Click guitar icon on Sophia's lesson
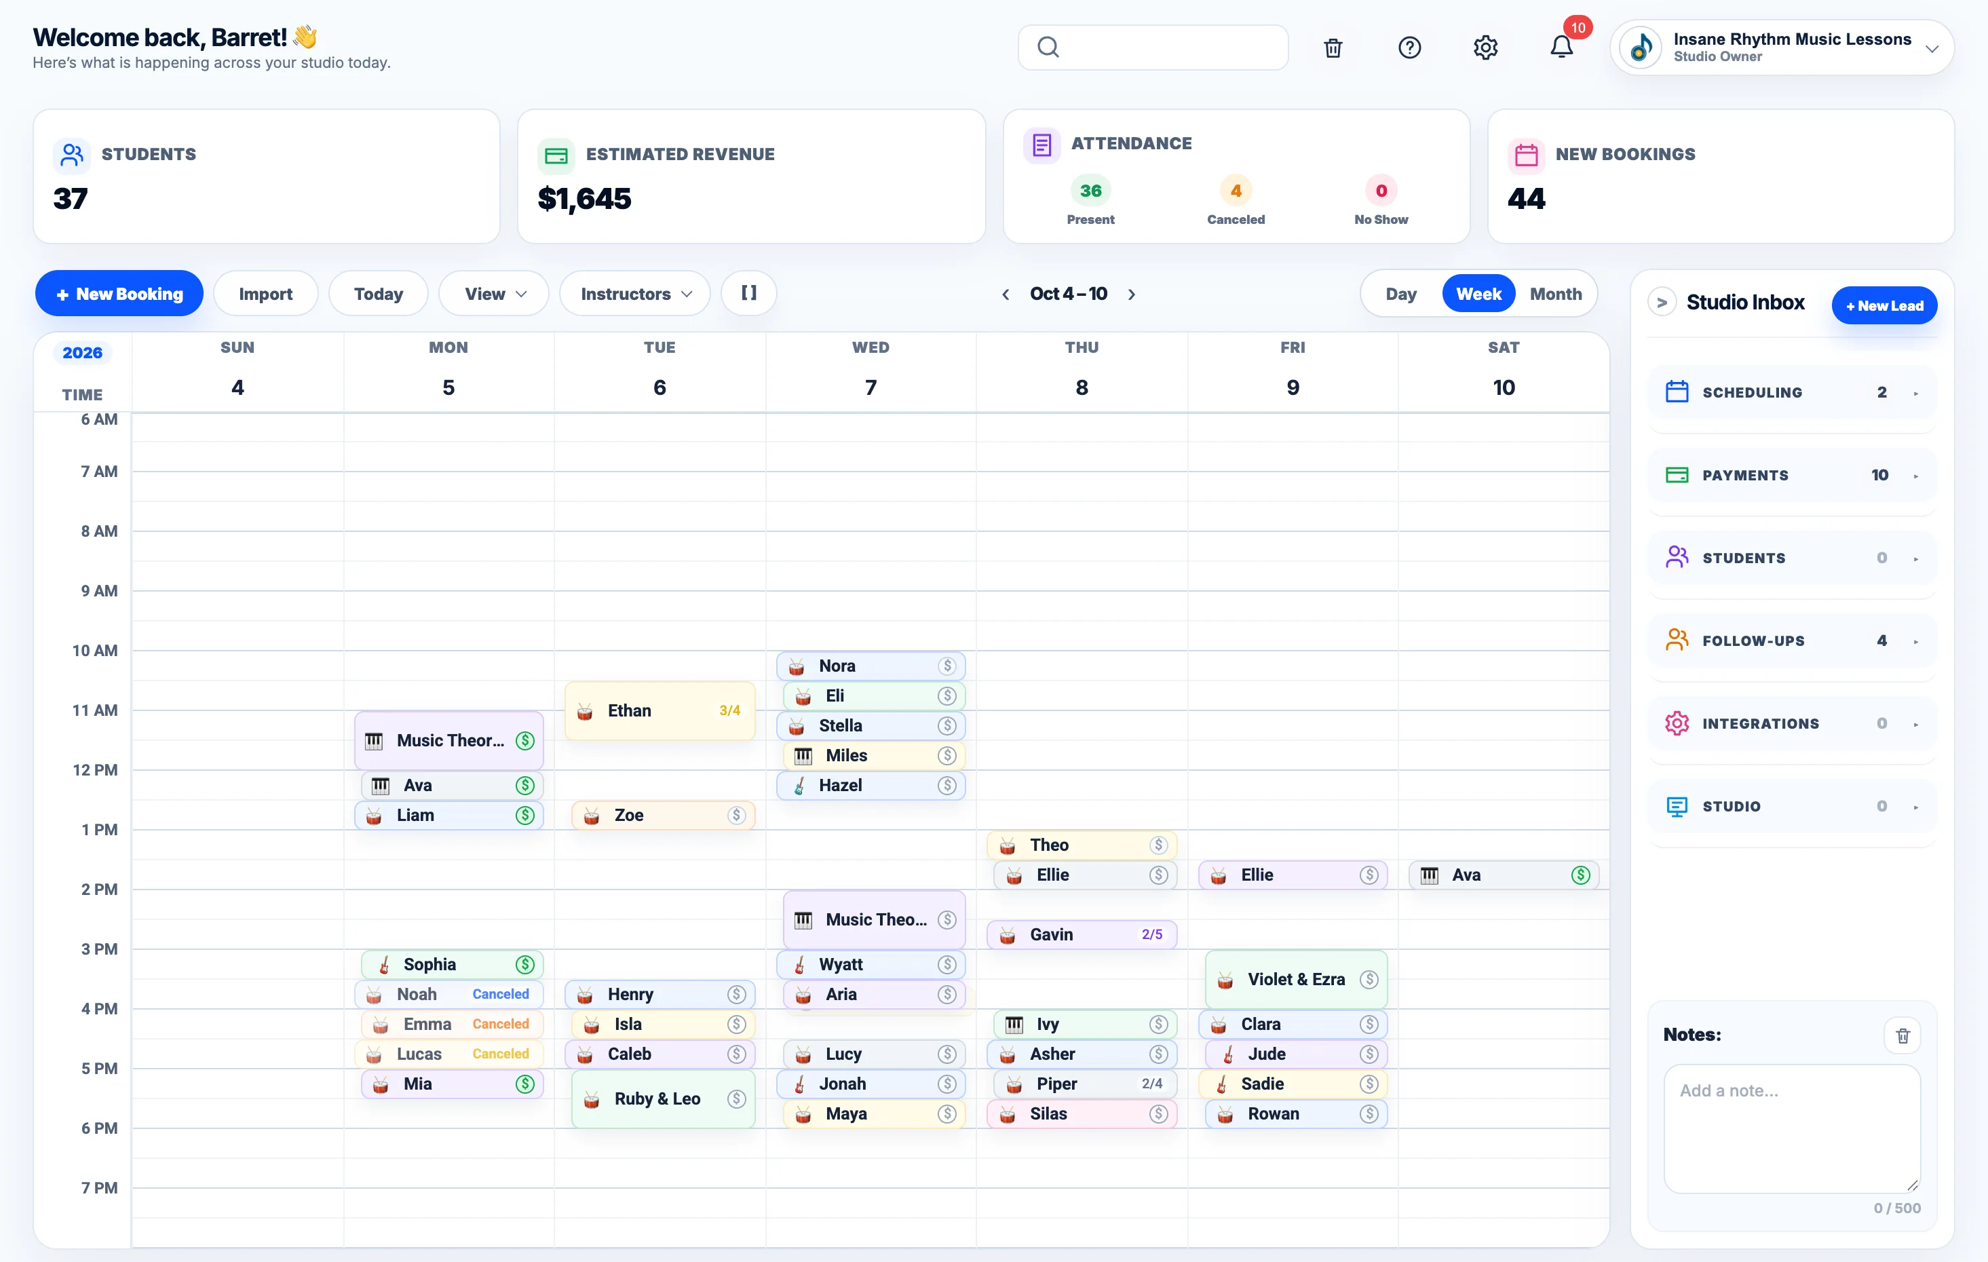The width and height of the screenshot is (1988, 1262). [384, 964]
